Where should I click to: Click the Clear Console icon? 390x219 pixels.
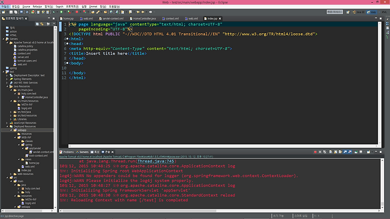(330, 152)
